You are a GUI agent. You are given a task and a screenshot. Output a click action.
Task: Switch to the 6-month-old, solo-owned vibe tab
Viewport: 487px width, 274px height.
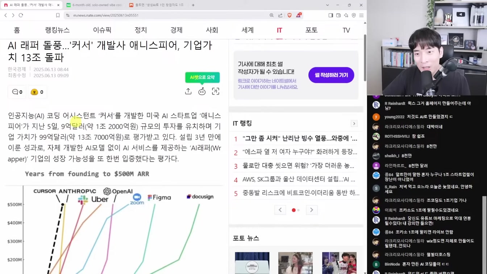94,5
